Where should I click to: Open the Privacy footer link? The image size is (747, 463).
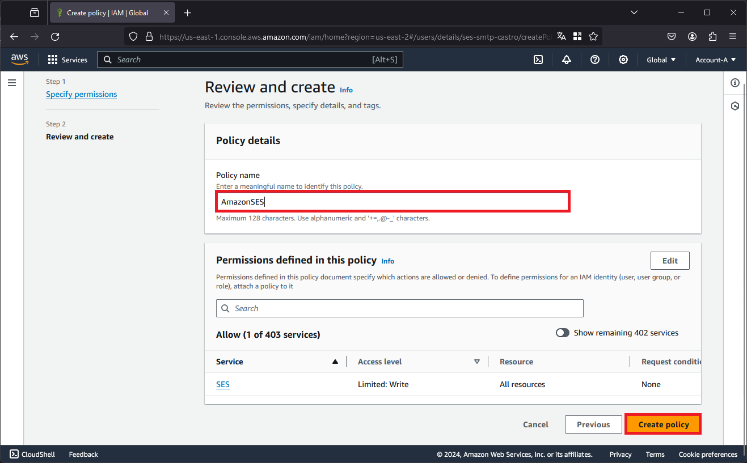(621, 454)
